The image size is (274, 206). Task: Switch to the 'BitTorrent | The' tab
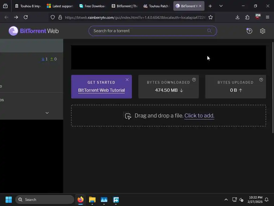(124, 6)
